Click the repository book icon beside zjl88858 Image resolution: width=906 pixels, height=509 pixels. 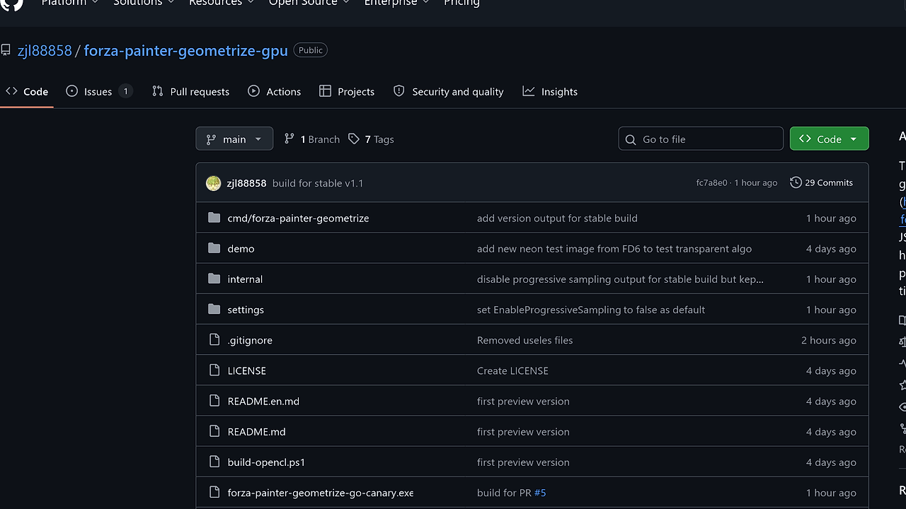coord(6,50)
